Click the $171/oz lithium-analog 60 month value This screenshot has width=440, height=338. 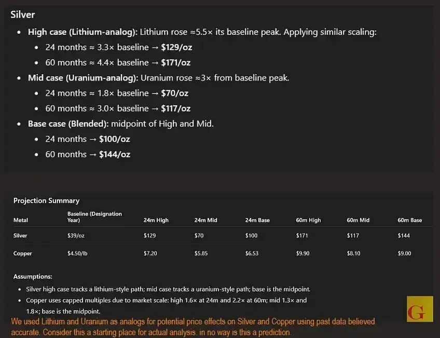(176, 63)
